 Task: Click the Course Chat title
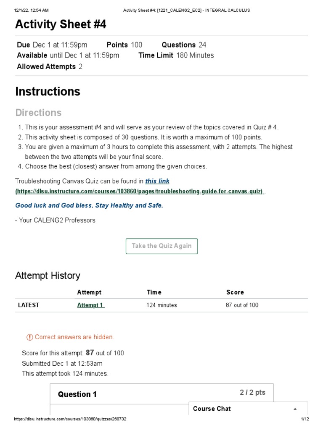tap(212, 409)
